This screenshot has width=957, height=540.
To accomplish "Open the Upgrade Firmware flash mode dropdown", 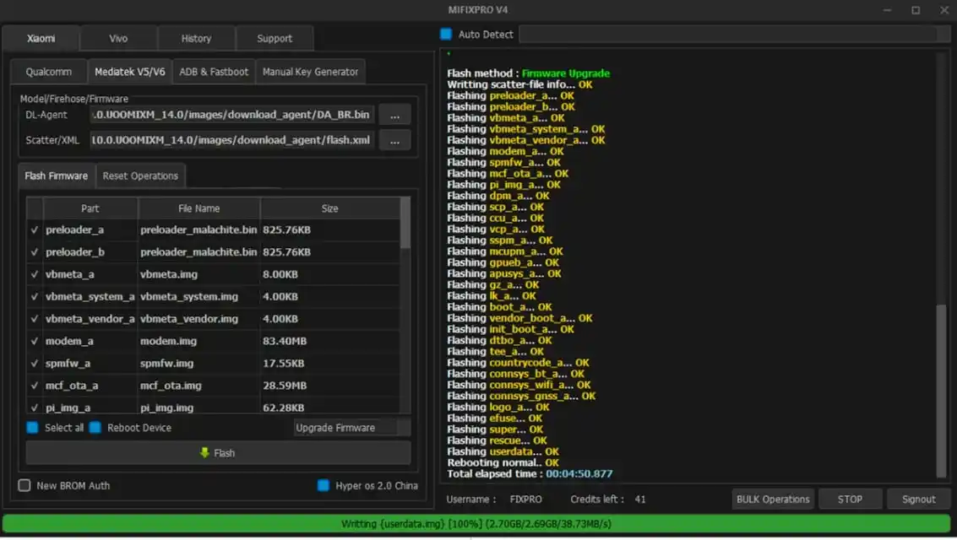I will pos(351,428).
